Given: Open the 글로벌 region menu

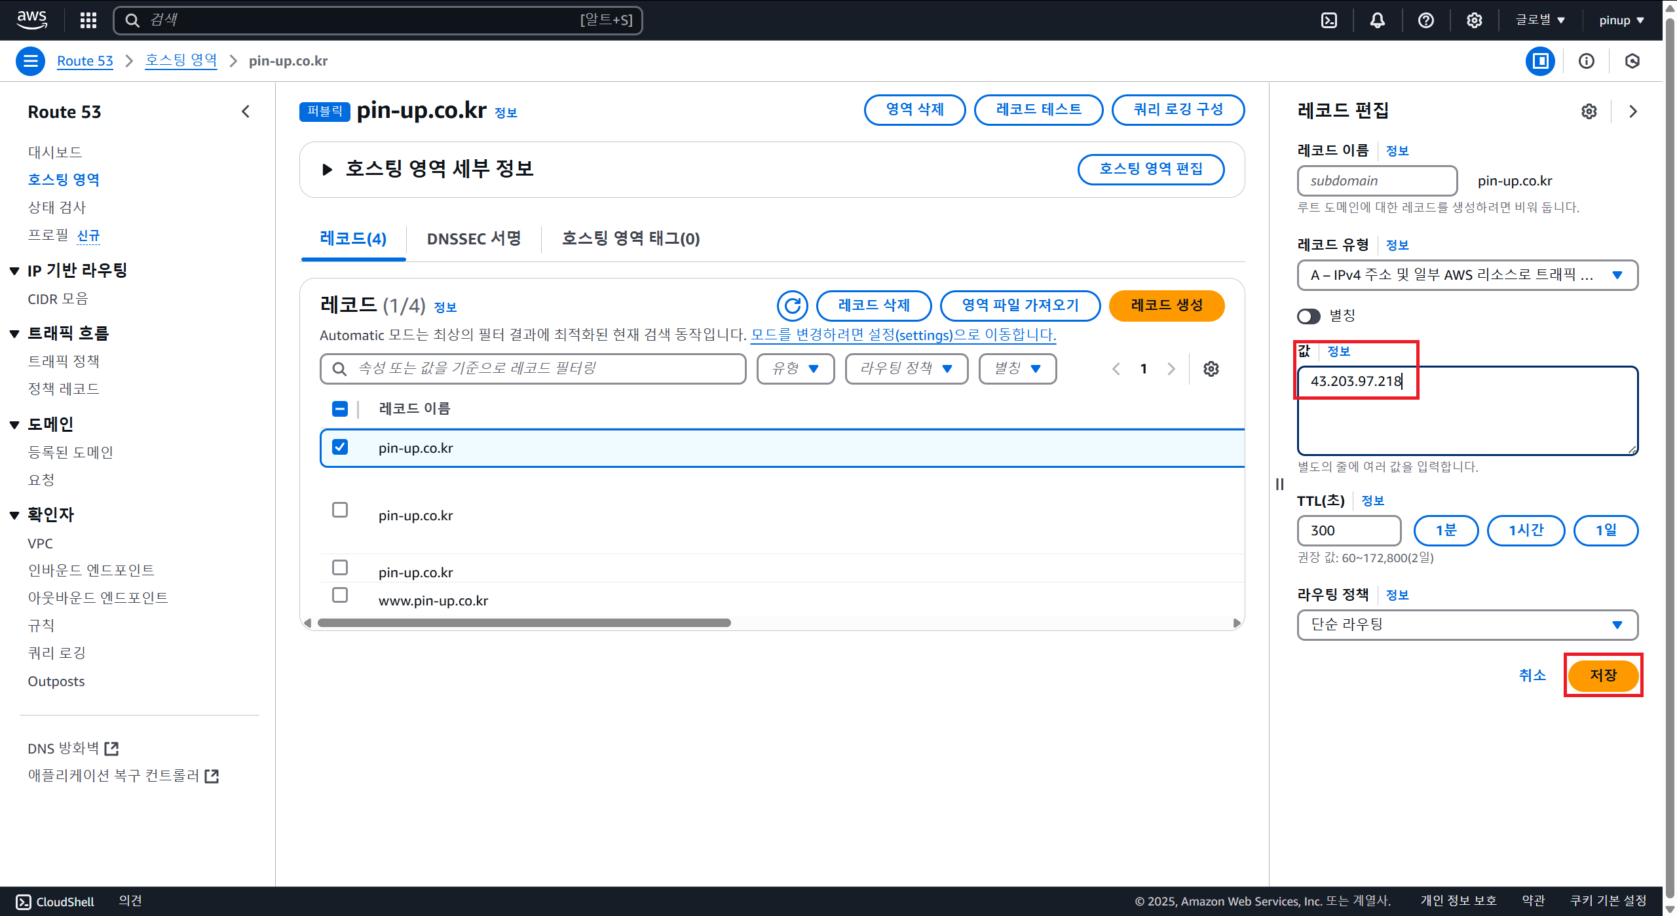Looking at the screenshot, I should coord(1540,20).
